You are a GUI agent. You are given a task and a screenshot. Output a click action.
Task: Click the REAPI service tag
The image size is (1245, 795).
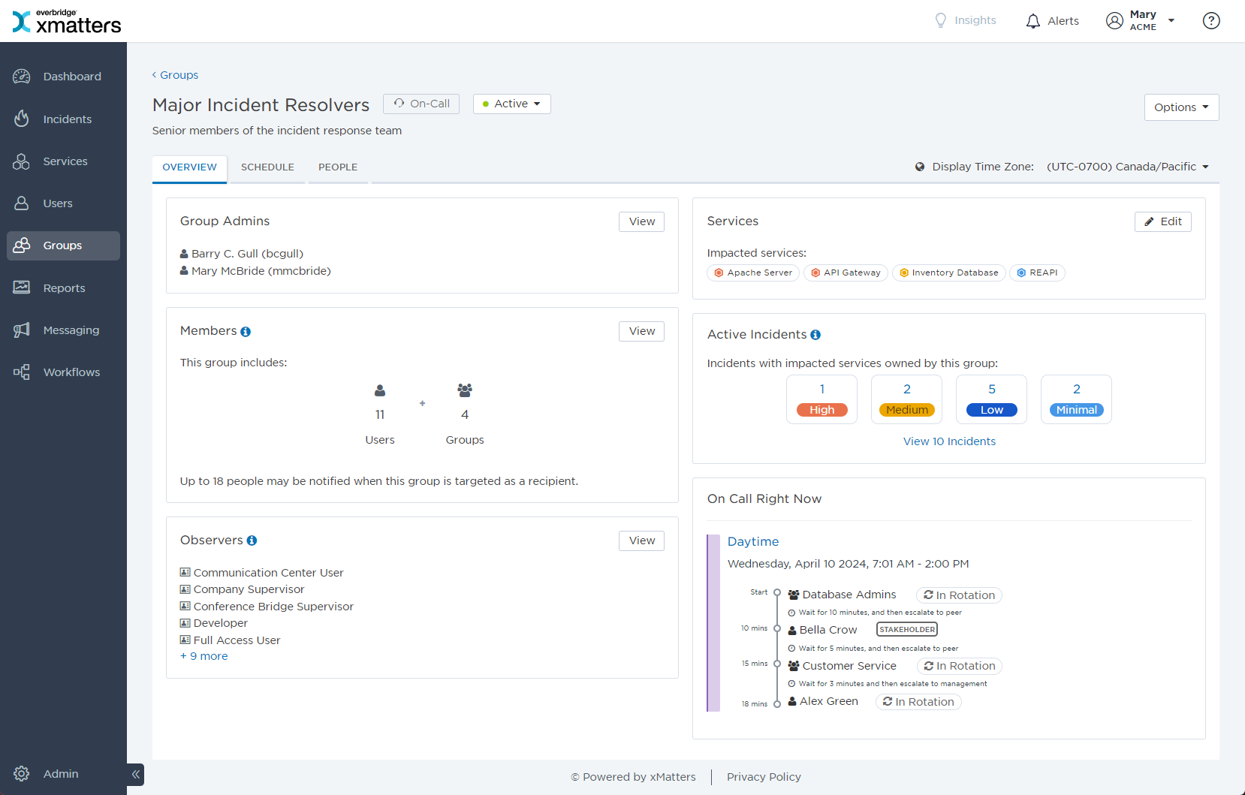point(1037,273)
